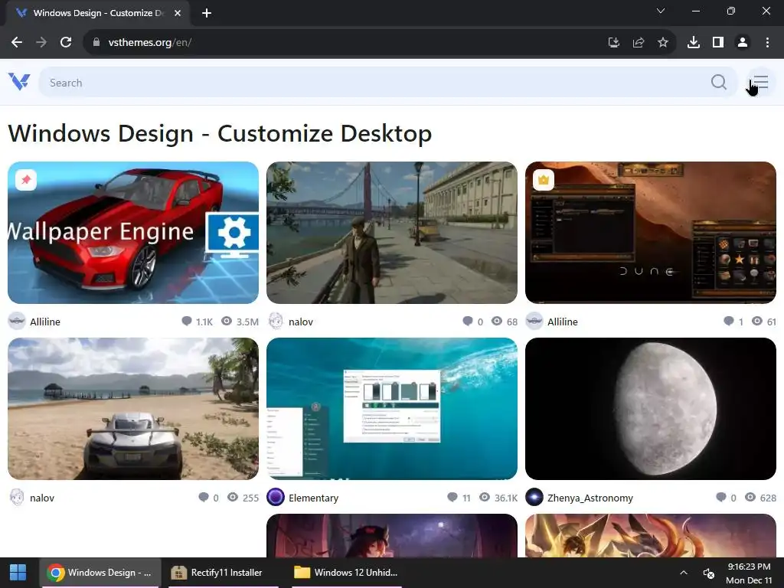Click the muted volume tray icon
The width and height of the screenshot is (784, 588).
point(708,573)
